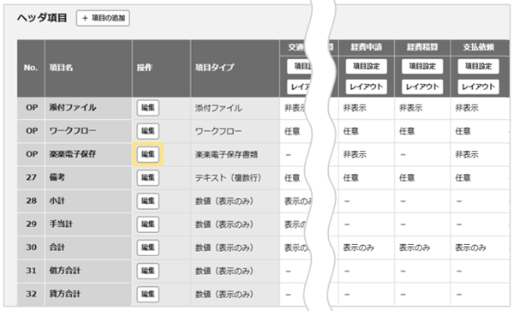514x311 pixels.
Task: Edit the 借方合計 row (No. 31)
Action: tap(148, 271)
